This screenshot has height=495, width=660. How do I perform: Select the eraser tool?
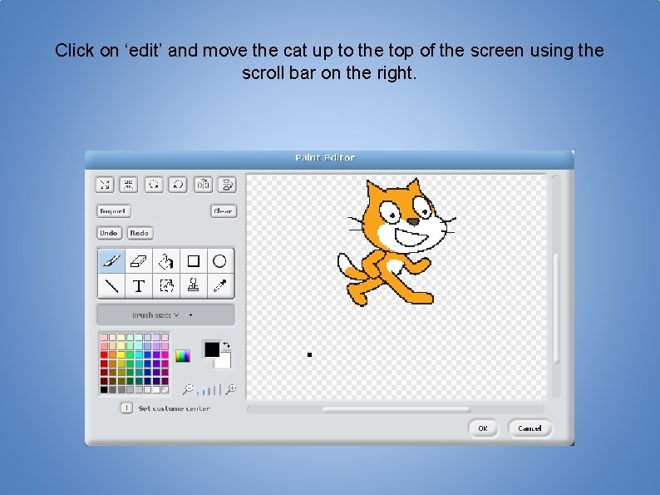pos(139,260)
